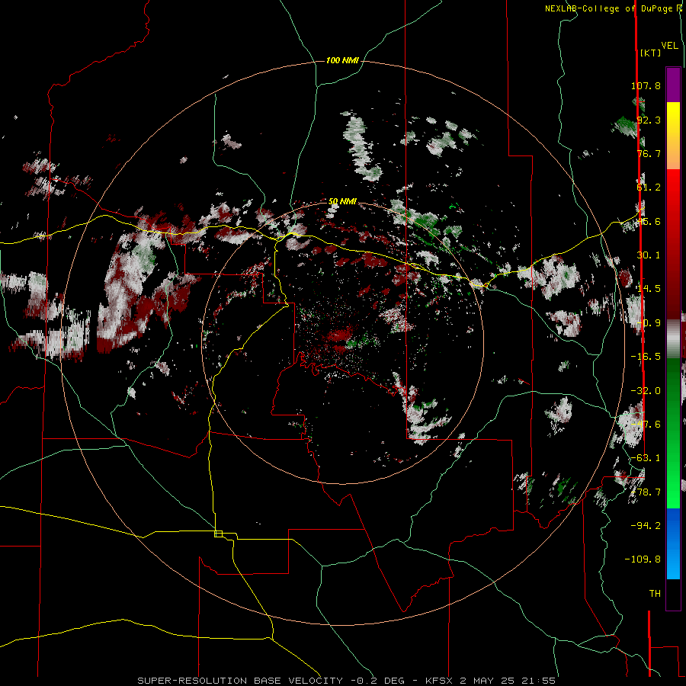Select the -94.2 scale value

point(646,525)
